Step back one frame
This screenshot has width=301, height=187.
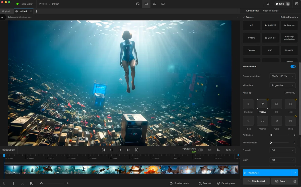point(112,150)
